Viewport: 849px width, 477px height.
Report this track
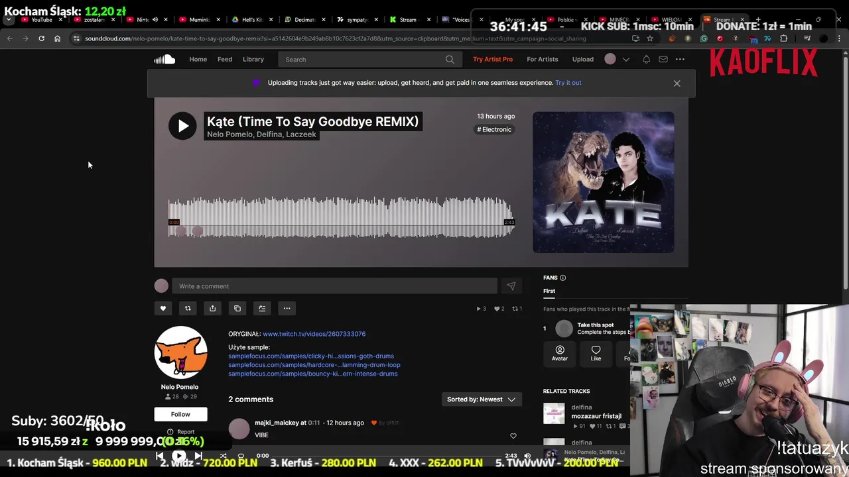point(180,432)
